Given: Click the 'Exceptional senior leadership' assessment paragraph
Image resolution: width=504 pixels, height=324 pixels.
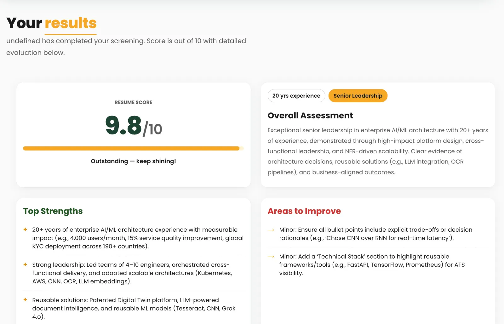Looking at the screenshot, I should [378, 151].
